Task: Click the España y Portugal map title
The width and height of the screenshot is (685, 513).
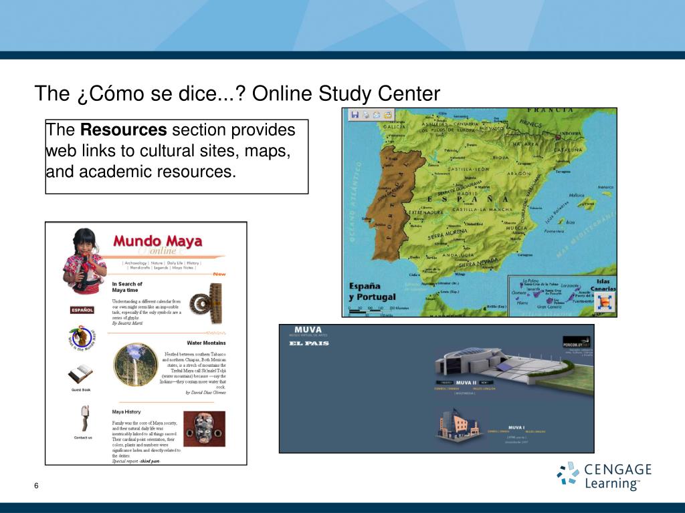Action: coord(372,291)
